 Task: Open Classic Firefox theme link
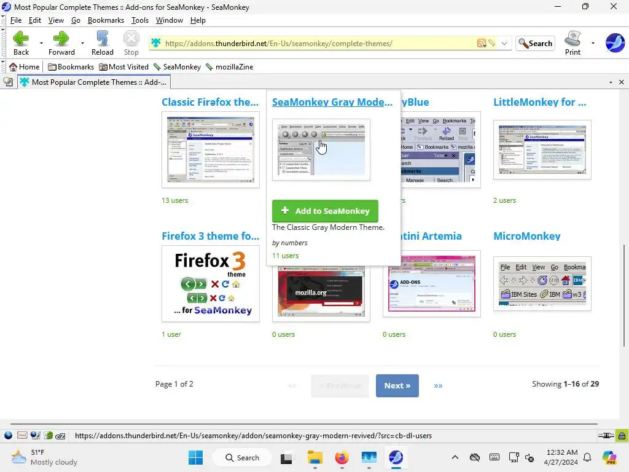(x=210, y=102)
